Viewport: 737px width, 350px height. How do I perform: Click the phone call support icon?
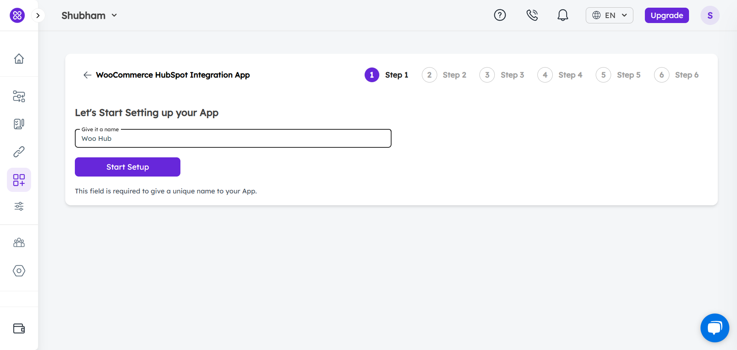click(532, 15)
